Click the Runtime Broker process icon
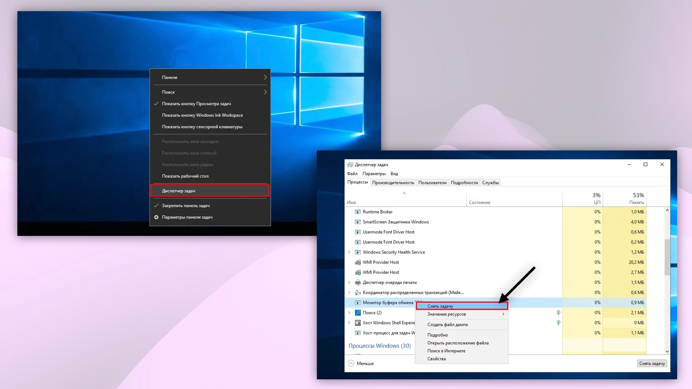Viewport: 692px width, 389px height. (x=358, y=212)
